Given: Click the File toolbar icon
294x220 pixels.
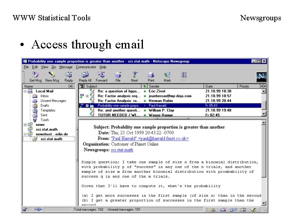Looking at the screenshot, I should (x=118, y=75).
